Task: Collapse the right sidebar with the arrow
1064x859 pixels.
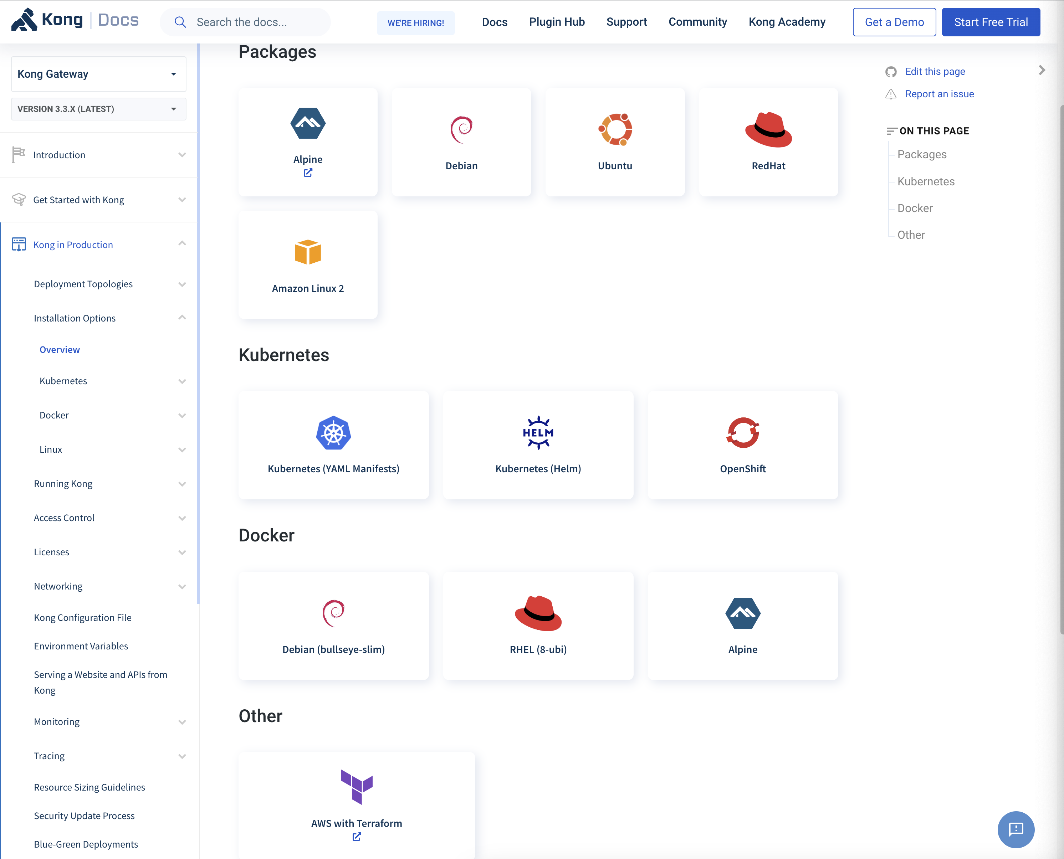Action: [1042, 70]
